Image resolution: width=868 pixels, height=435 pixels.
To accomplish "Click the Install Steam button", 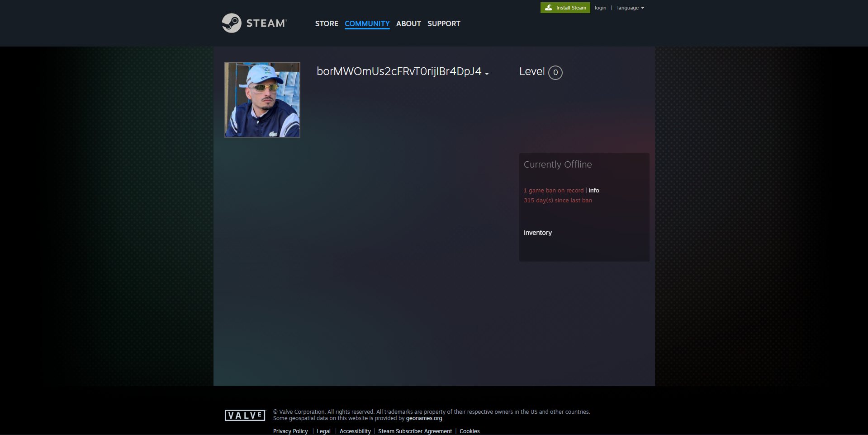I will point(565,8).
